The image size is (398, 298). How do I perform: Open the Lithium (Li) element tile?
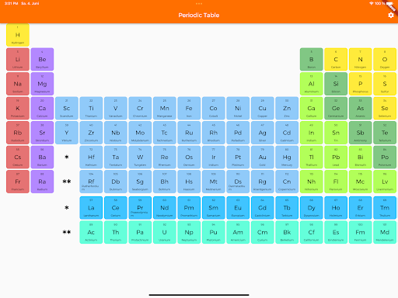coord(18,59)
